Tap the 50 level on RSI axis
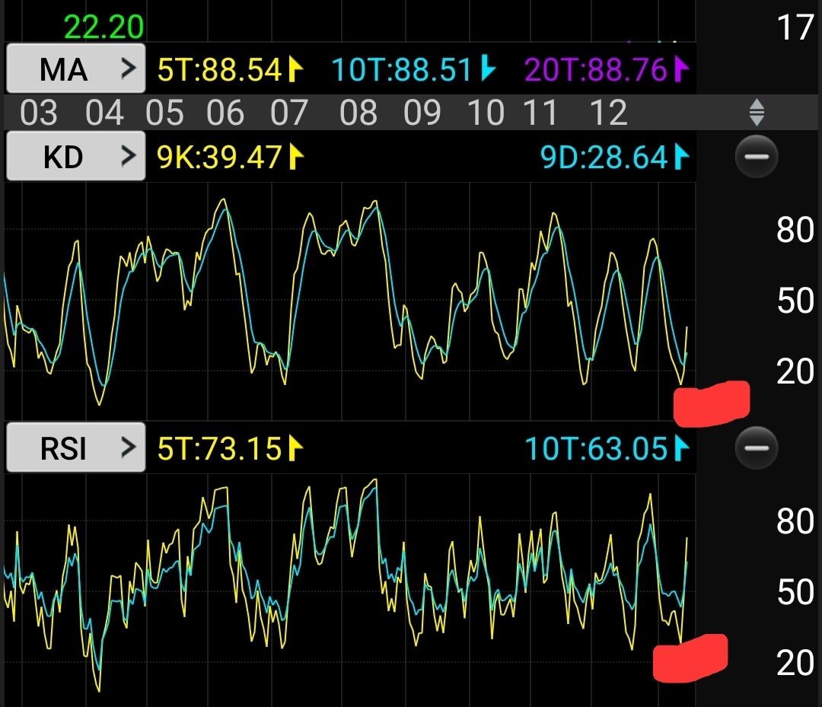The width and height of the screenshot is (822, 707). coord(795,592)
